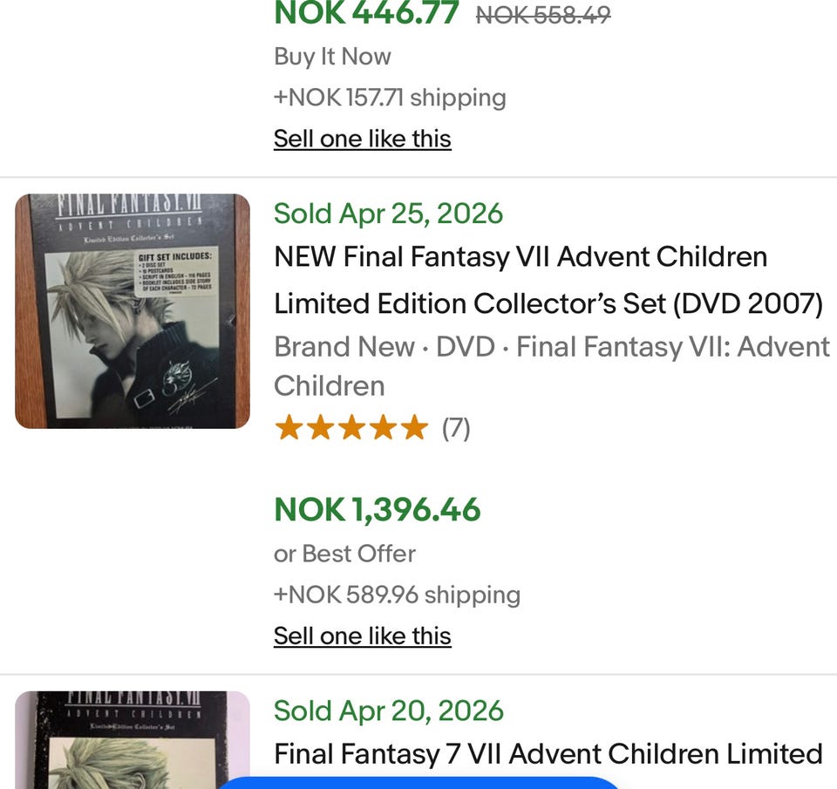The image size is (837, 789).
Task: Click the "+NOK 157.71 shipping" line
Action: click(x=390, y=98)
